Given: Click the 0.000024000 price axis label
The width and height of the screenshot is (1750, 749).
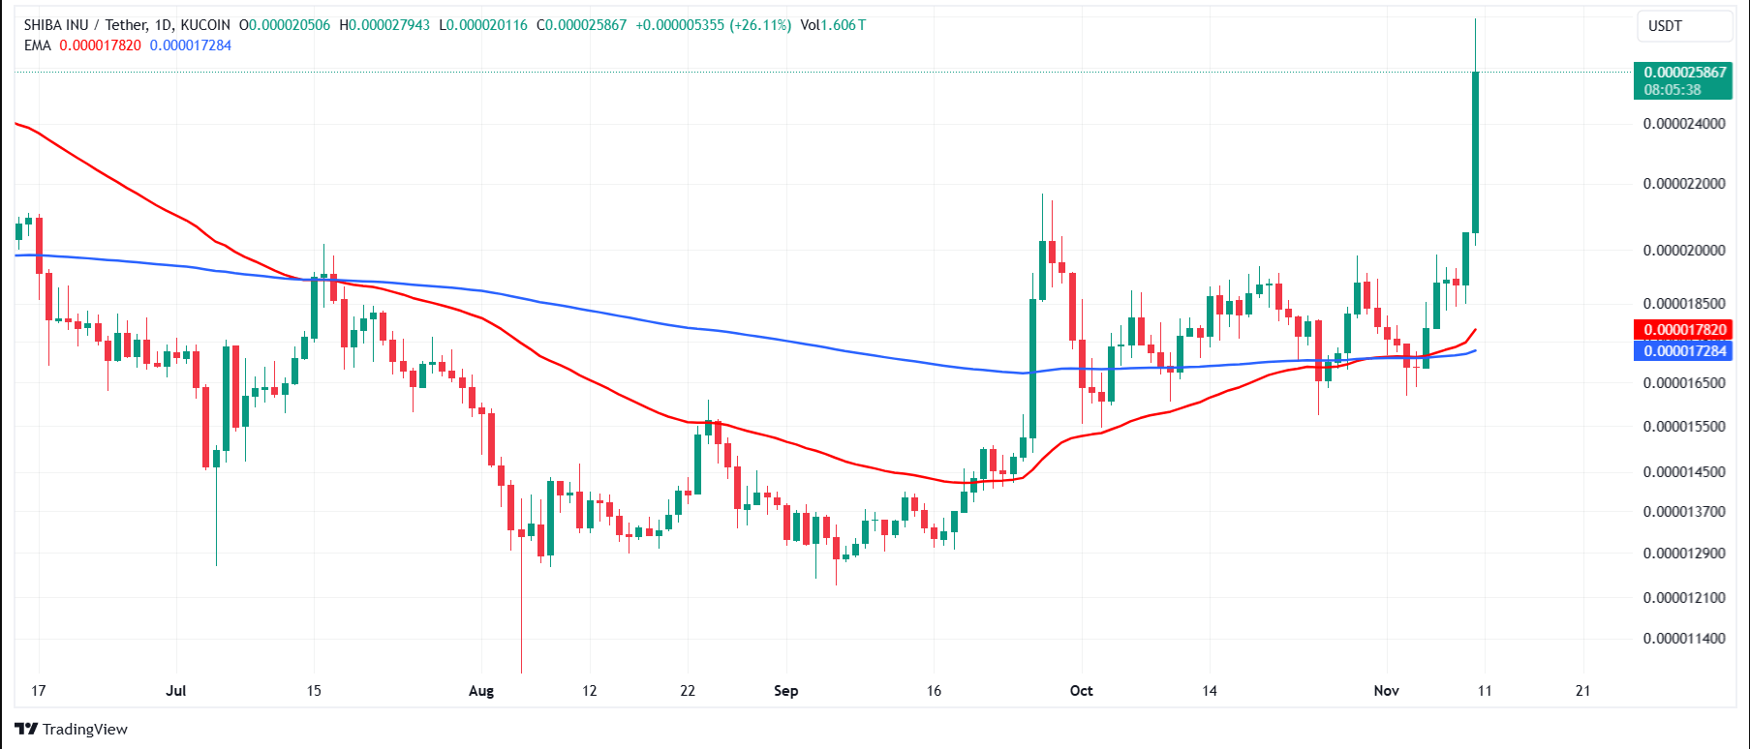Looking at the screenshot, I should tap(1684, 124).
